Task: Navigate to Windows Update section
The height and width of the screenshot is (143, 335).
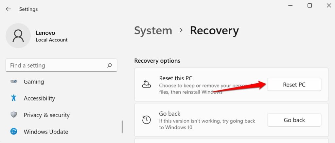Action: tap(46, 132)
